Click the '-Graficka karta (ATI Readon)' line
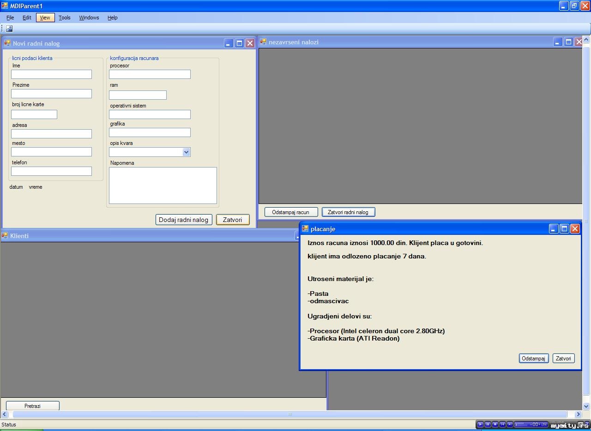This screenshot has height=431, width=591. pos(354,338)
